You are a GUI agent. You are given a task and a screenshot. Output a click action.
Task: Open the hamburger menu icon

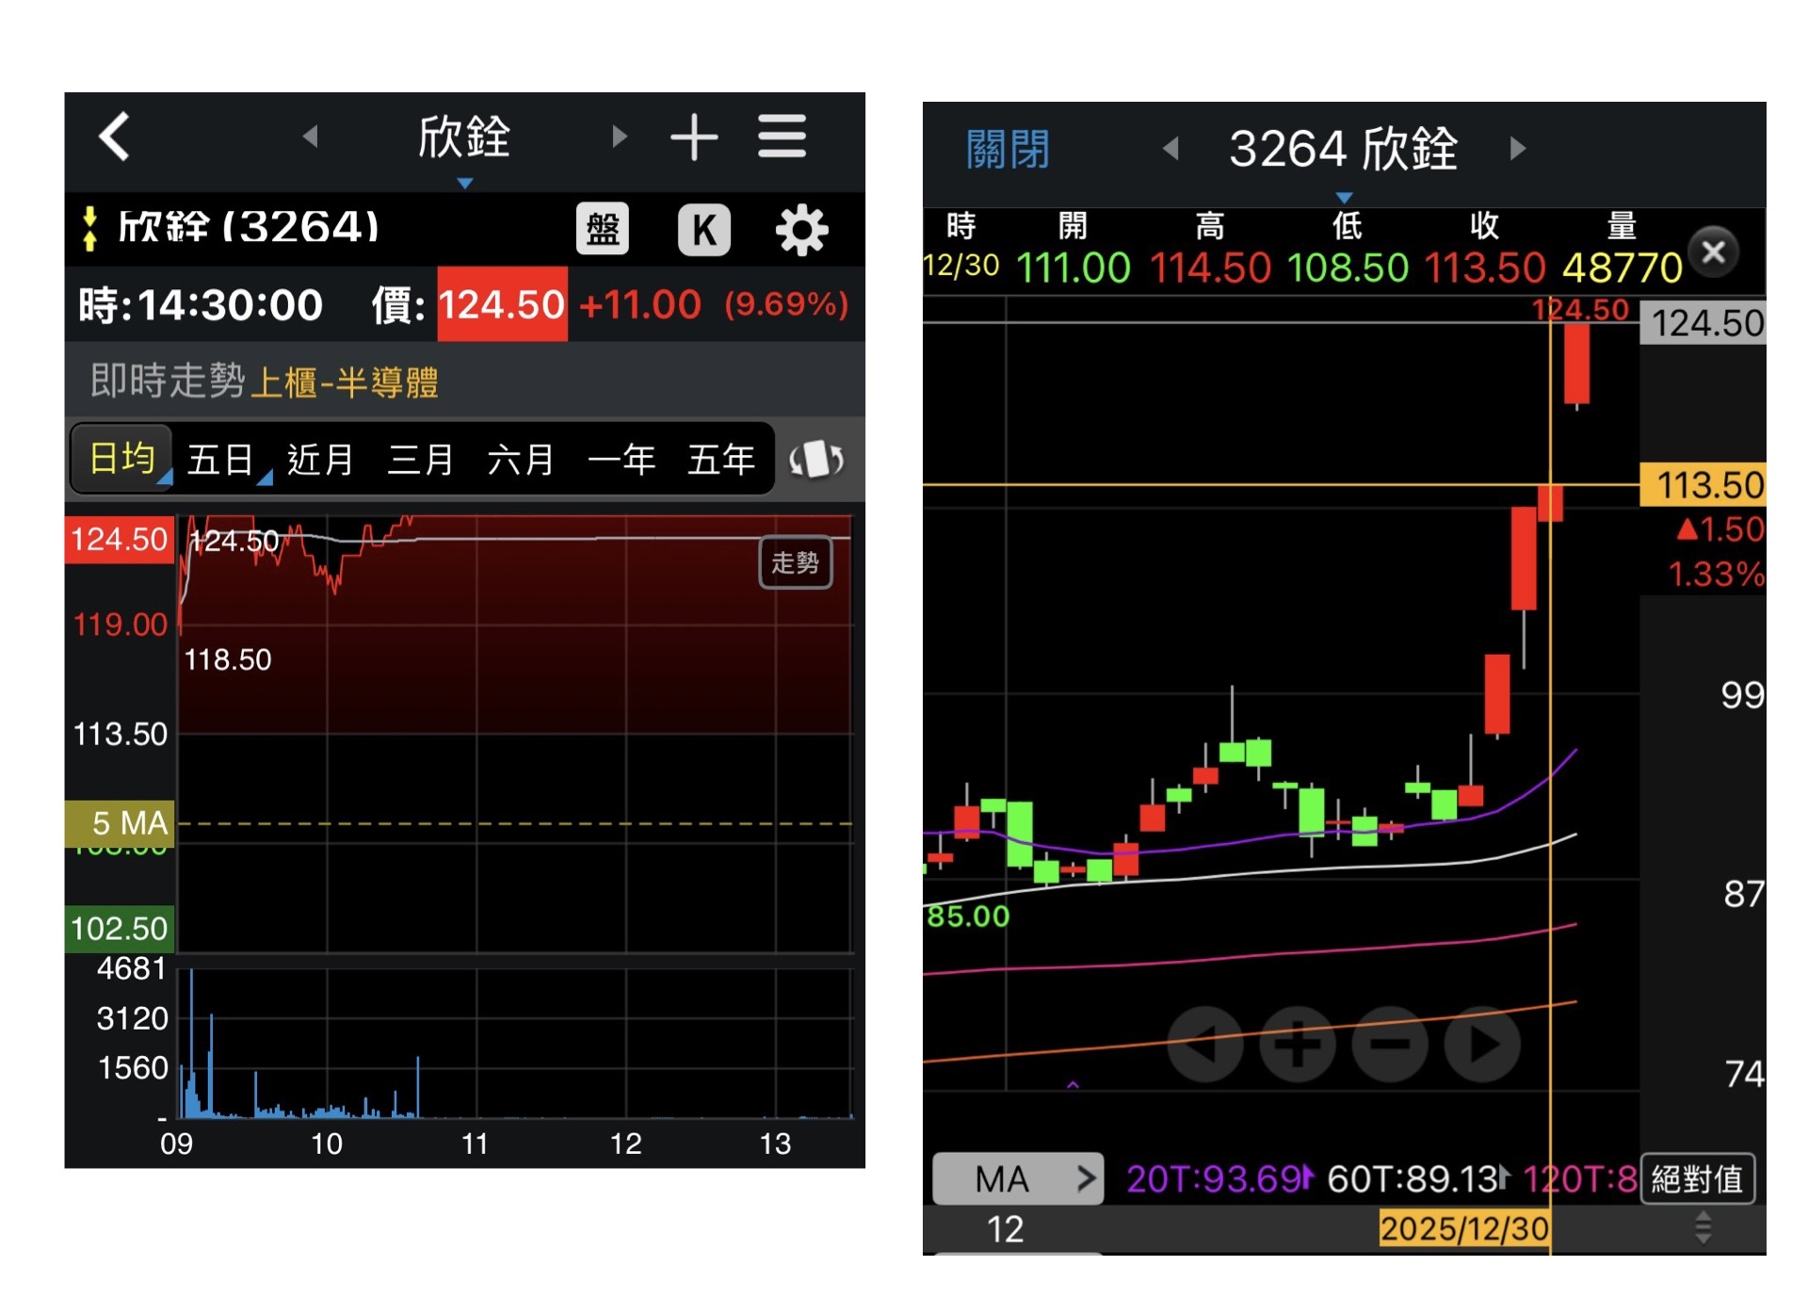pos(782,138)
